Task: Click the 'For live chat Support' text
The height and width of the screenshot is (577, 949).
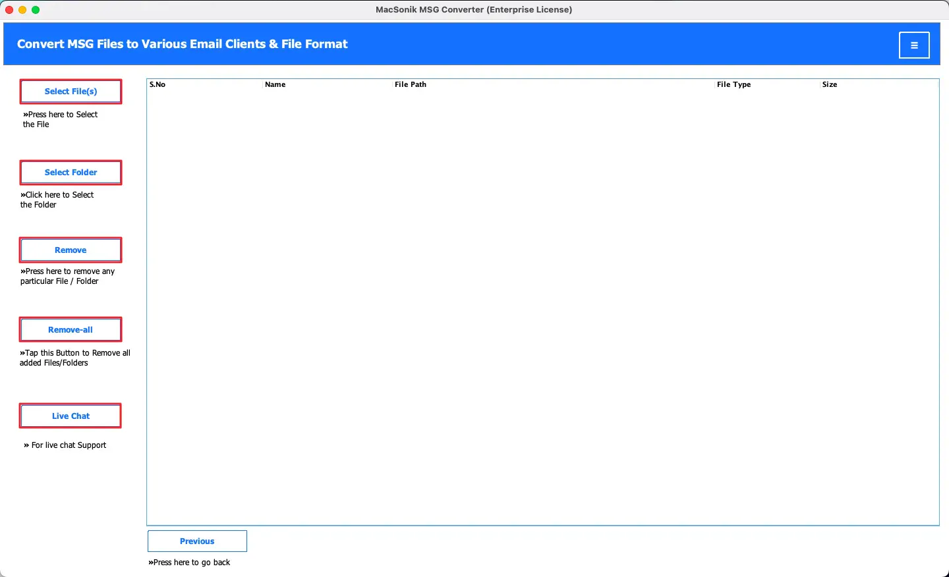Action: (65, 445)
